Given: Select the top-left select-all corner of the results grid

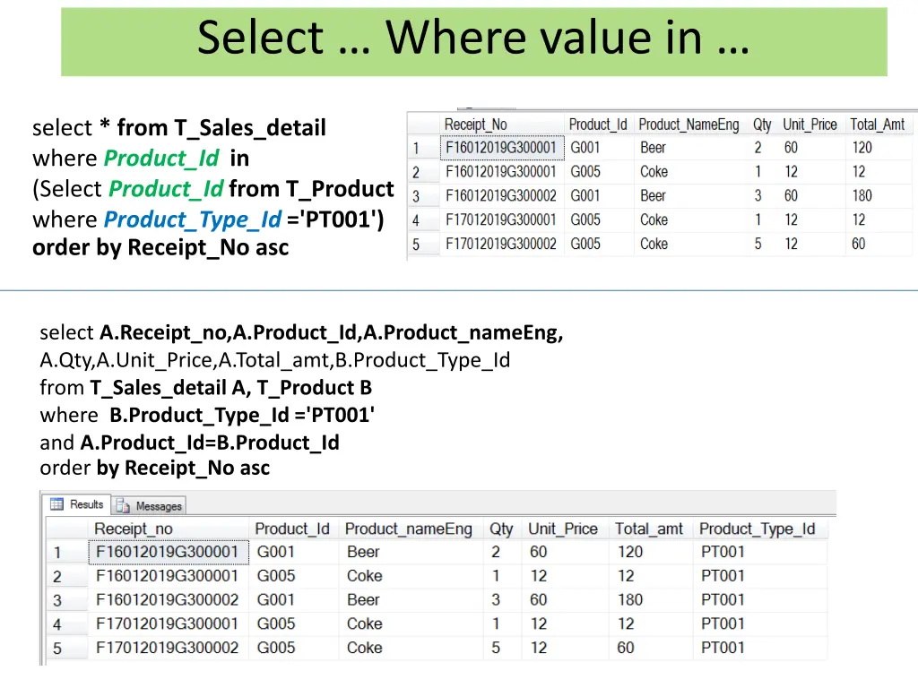Looking at the screenshot, I should point(67,529).
